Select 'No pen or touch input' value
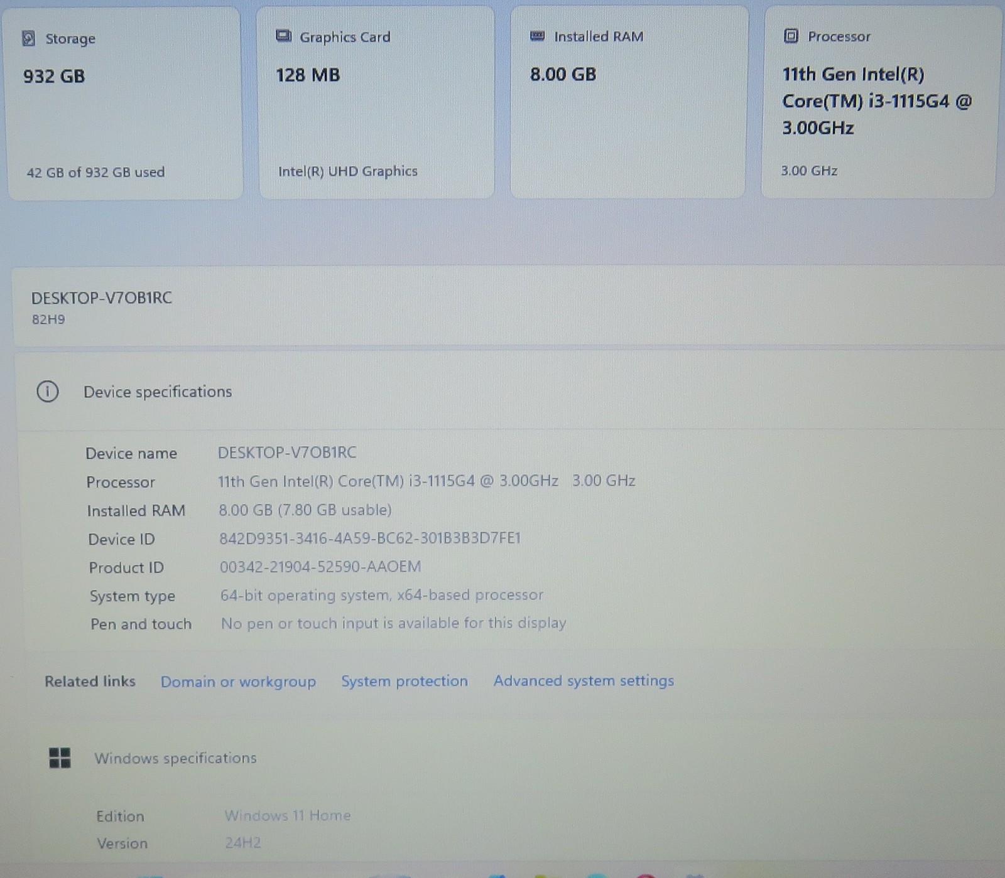Image resolution: width=1005 pixels, height=878 pixels. click(x=394, y=623)
